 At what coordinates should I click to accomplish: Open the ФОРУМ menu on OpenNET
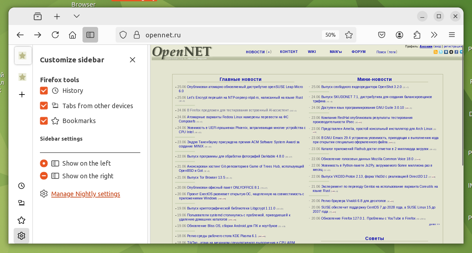tap(358, 52)
